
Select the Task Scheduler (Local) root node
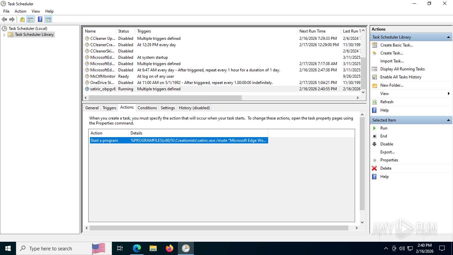pyautogui.click(x=28, y=29)
